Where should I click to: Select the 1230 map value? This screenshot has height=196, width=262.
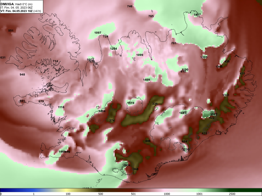coord(186,149)
